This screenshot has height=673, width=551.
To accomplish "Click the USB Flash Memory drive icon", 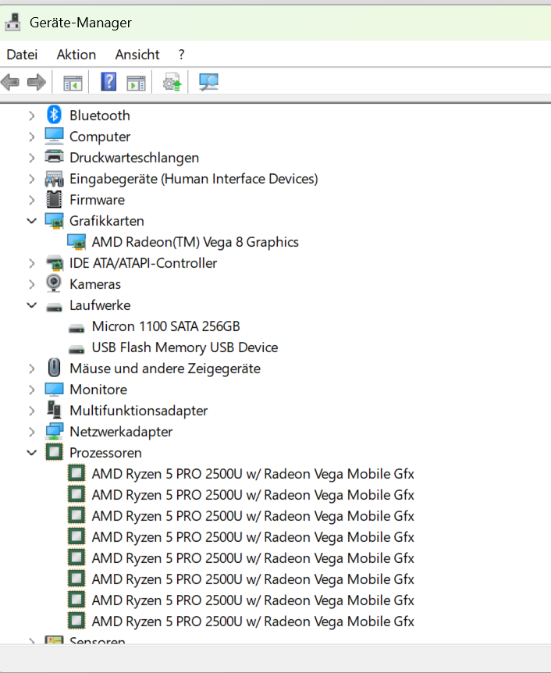I will pyautogui.click(x=76, y=350).
